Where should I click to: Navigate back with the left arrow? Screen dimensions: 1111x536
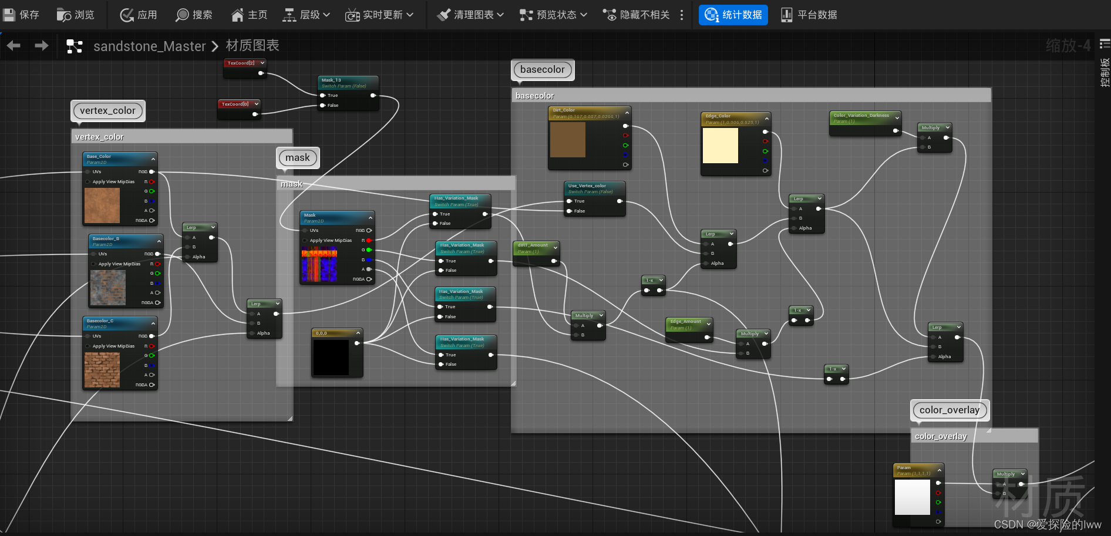(x=14, y=45)
